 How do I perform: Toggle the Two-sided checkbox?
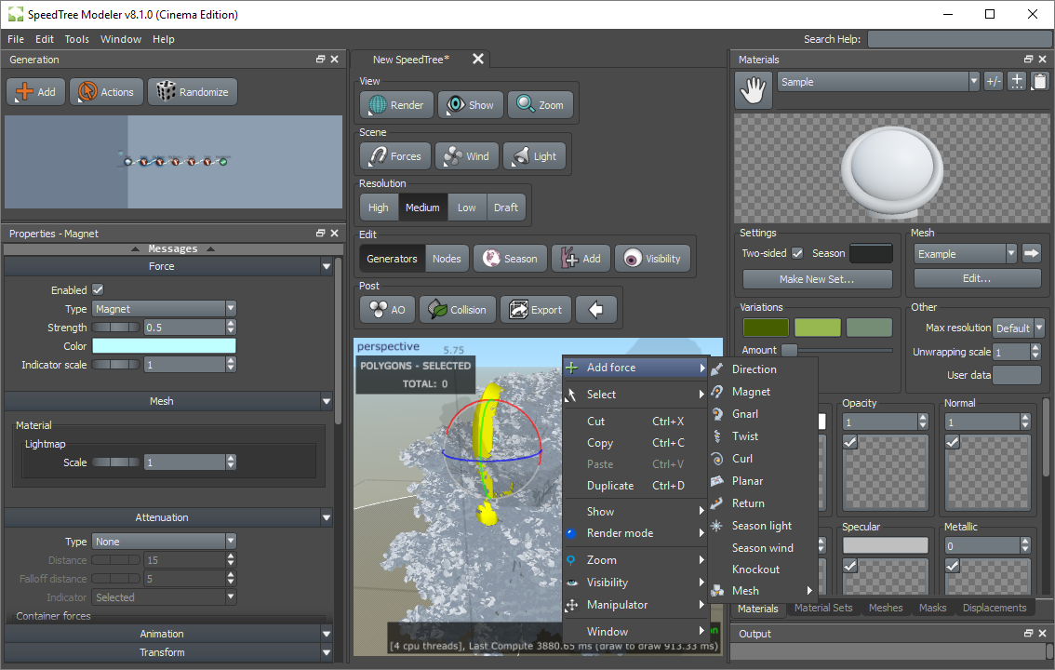(x=797, y=253)
